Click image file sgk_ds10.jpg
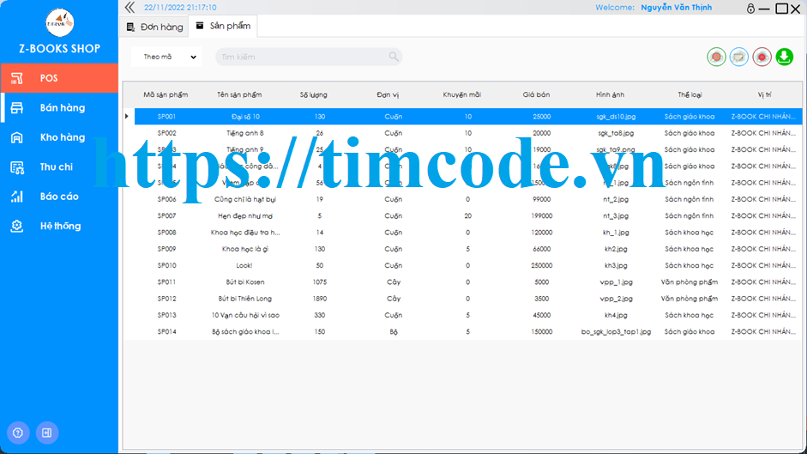Viewport: 807px width, 454px height. [x=616, y=117]
